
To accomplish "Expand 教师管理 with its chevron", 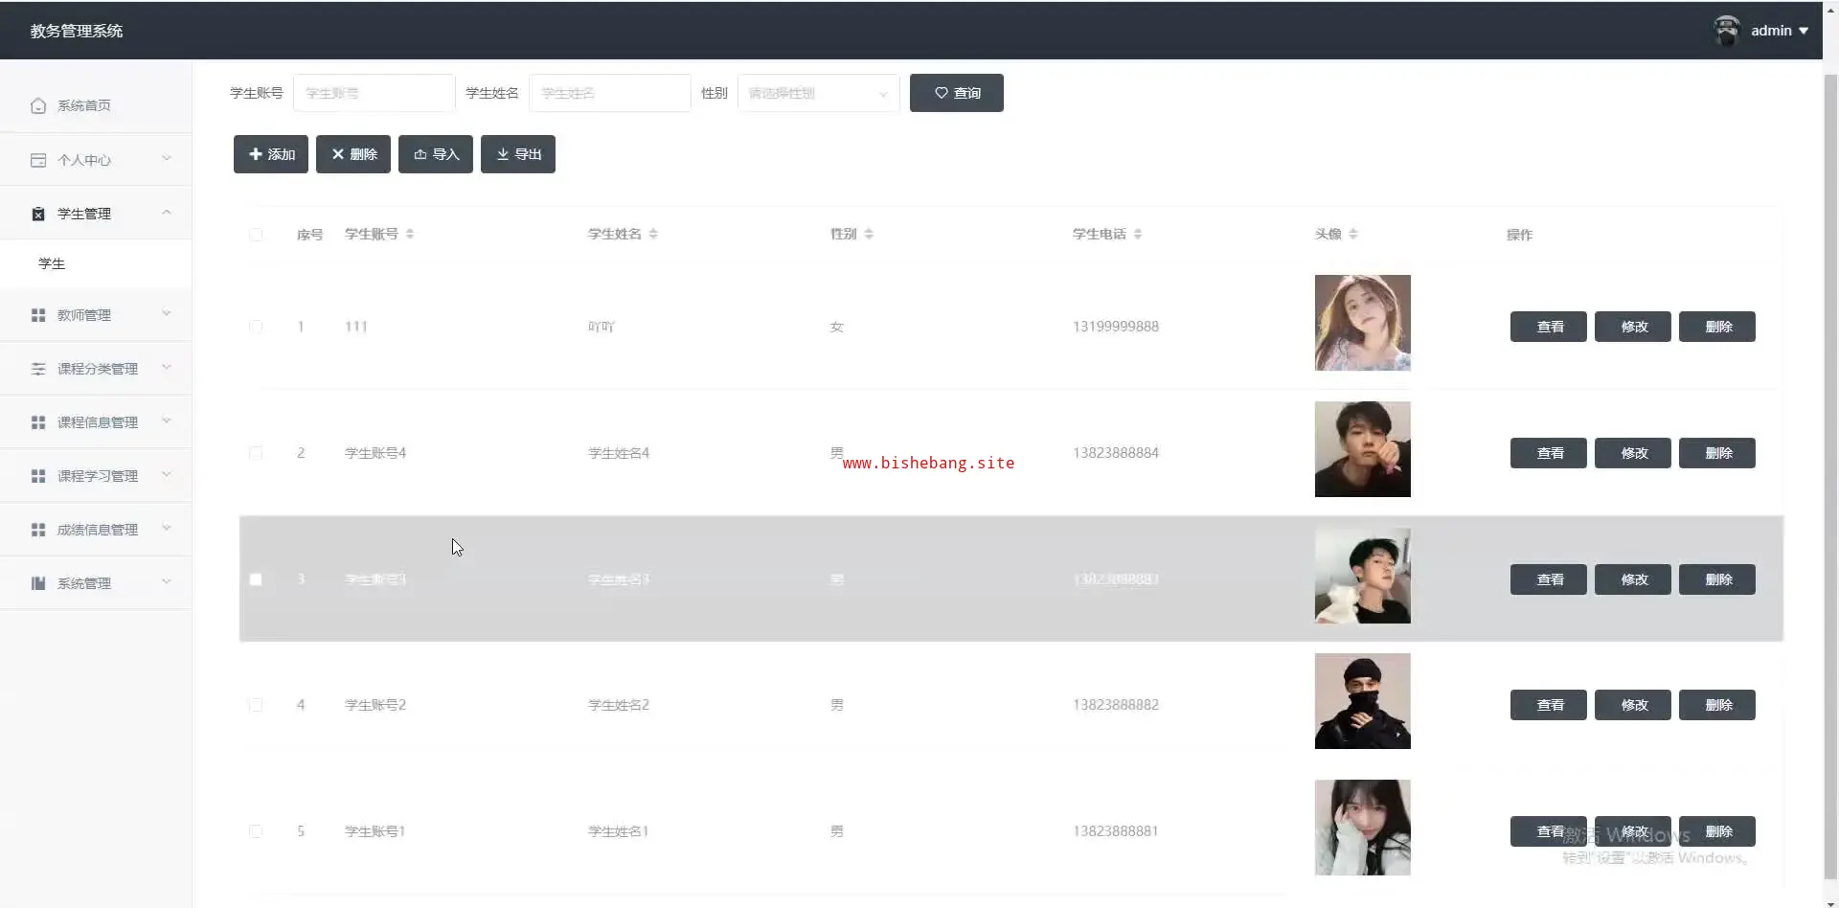I will [167, 314].
